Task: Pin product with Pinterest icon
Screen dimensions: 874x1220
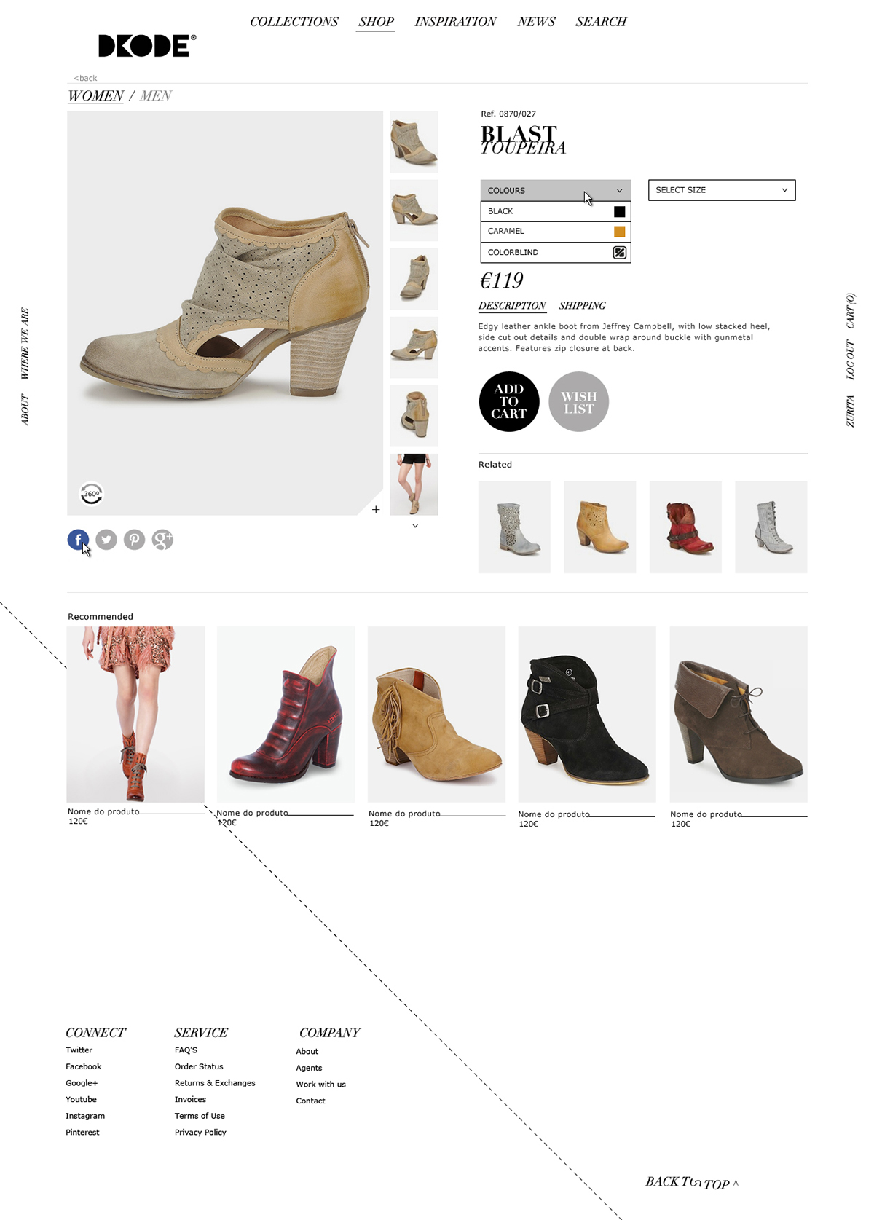Action: pos(134,540)
